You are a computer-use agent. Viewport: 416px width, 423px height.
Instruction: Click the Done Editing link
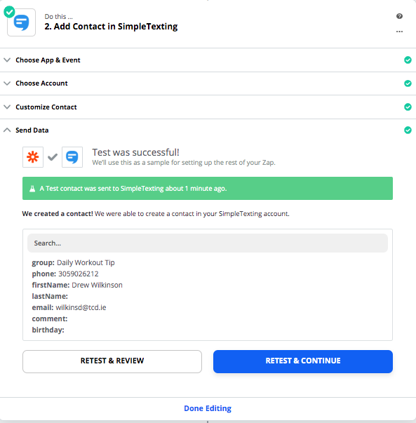pyautogui.click(x=208, y=408)
